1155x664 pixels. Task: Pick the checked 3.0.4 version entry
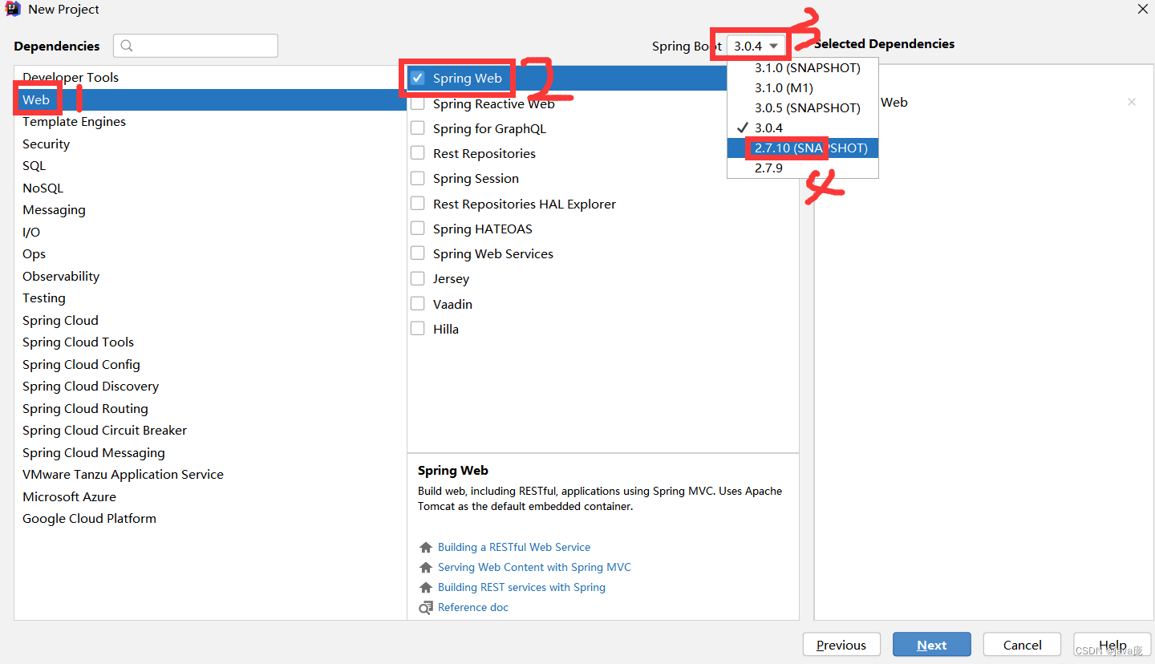coord(803,128)
